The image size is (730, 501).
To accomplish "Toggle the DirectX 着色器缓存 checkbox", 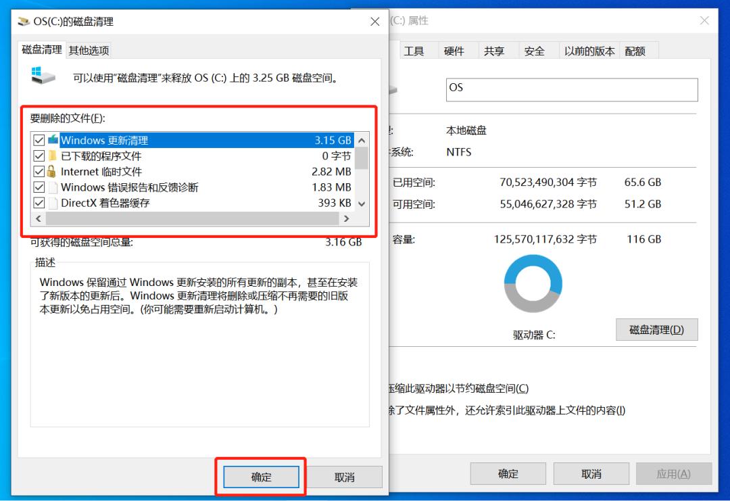I will (x=39, y=202).
